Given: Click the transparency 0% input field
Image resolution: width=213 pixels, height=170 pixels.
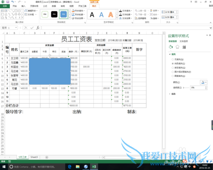Looking at the screenshot, I should point(198,88).
